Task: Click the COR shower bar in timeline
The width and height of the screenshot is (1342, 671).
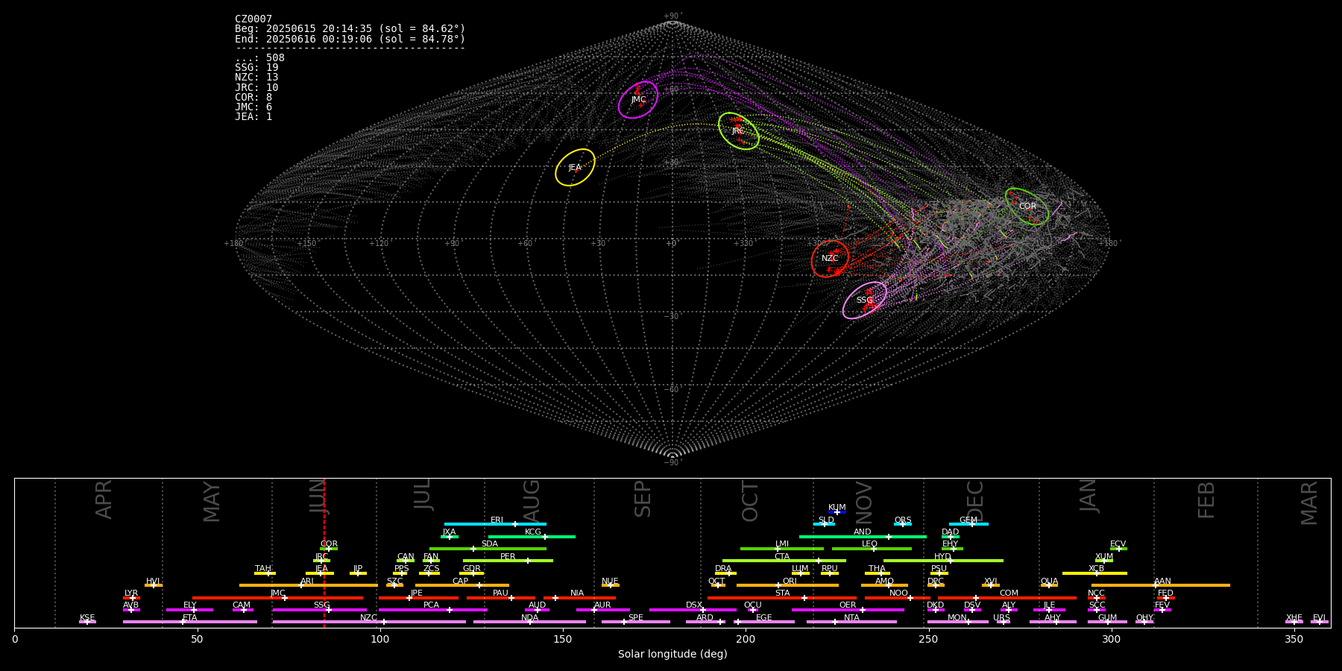Action: (x=329, y=549)
